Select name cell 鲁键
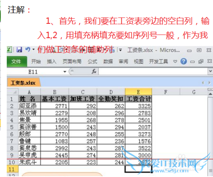The height and width of the screenshot is (177, 213). 29,141
